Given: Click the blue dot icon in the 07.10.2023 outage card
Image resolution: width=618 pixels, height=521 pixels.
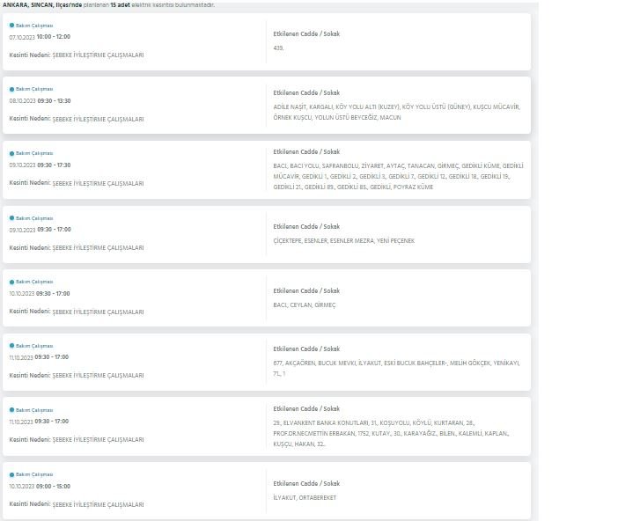Looking at the screenshot, I should coord(11,26).
